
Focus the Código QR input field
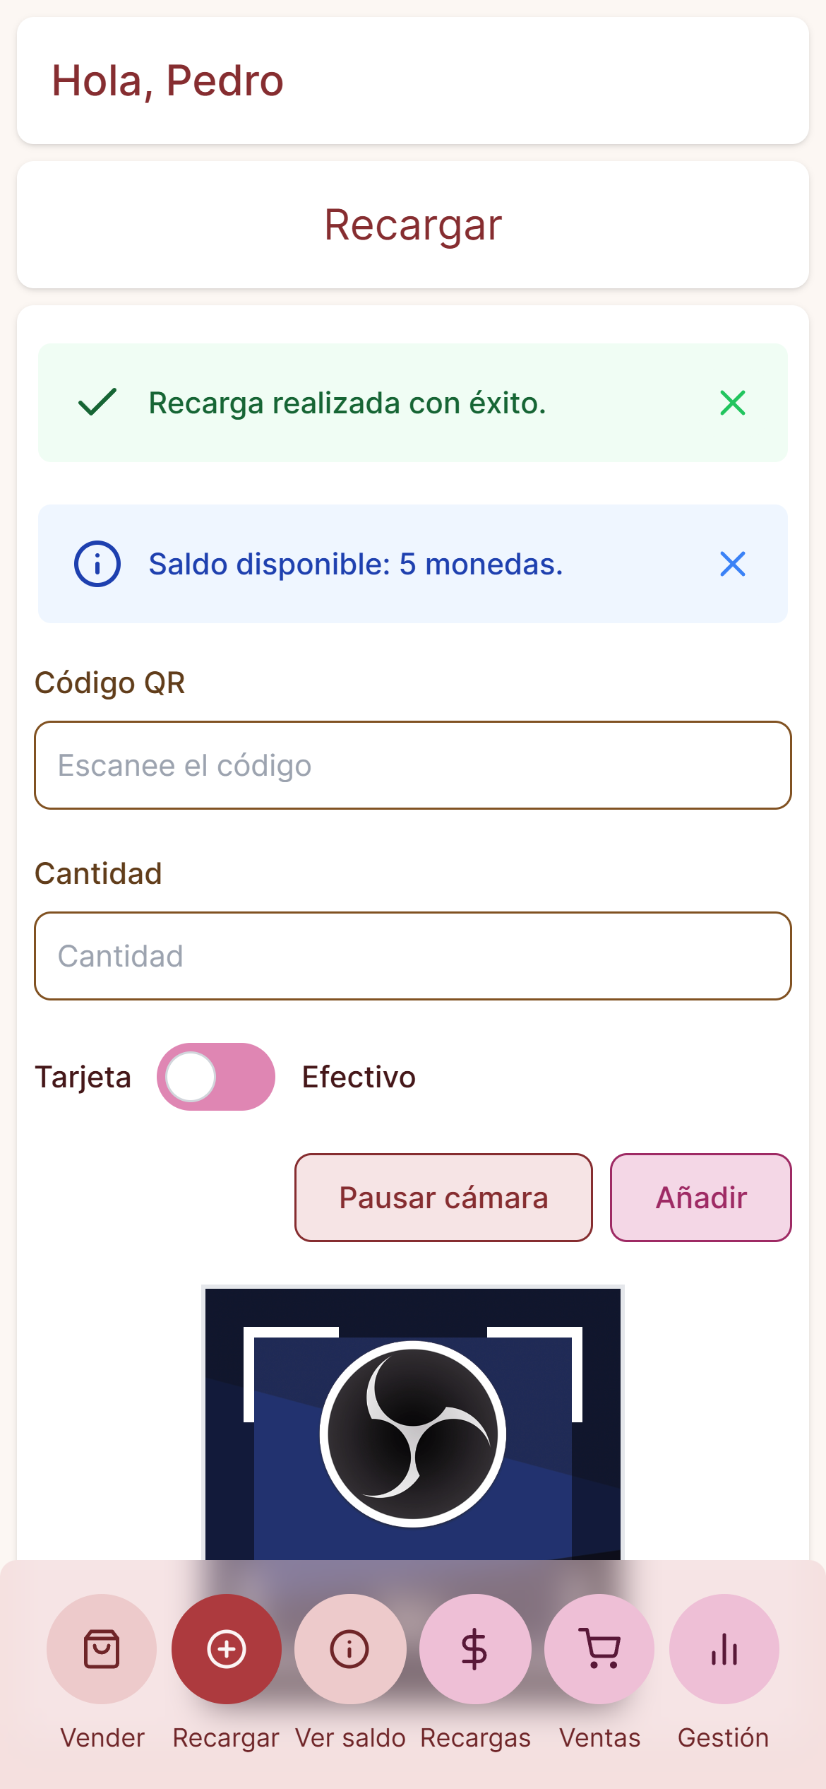[x=413, y=765]
